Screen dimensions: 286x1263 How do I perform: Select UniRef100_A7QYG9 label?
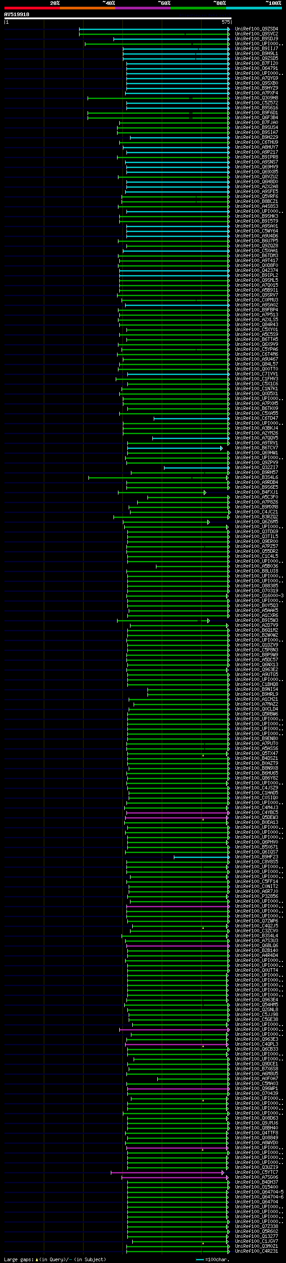point(256,78)
